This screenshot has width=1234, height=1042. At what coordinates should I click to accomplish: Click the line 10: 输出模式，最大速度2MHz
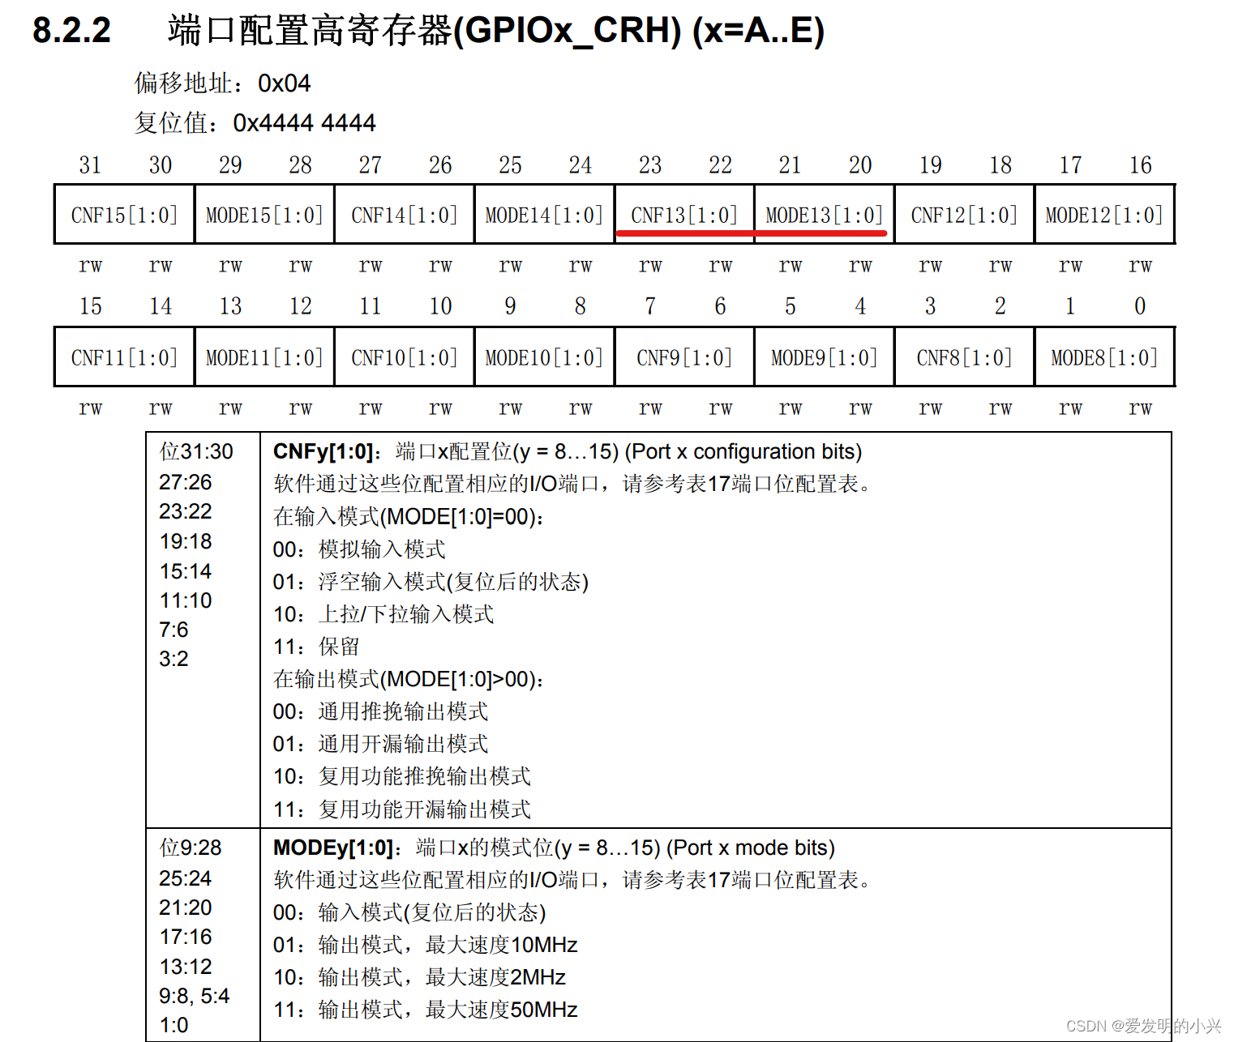coord(419,977)
